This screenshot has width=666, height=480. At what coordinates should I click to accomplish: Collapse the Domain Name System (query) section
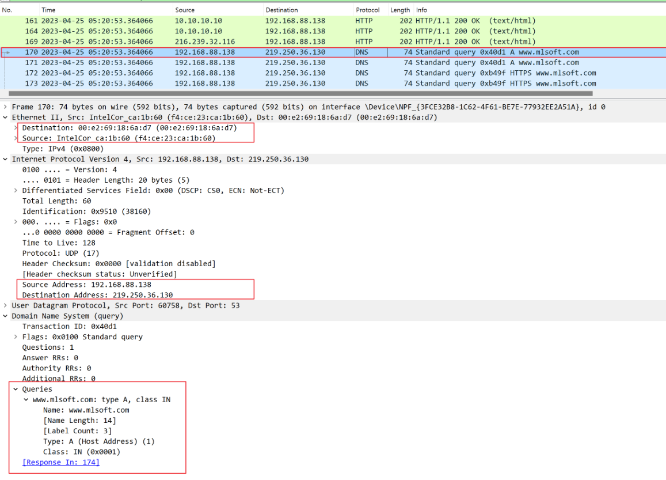5,316
